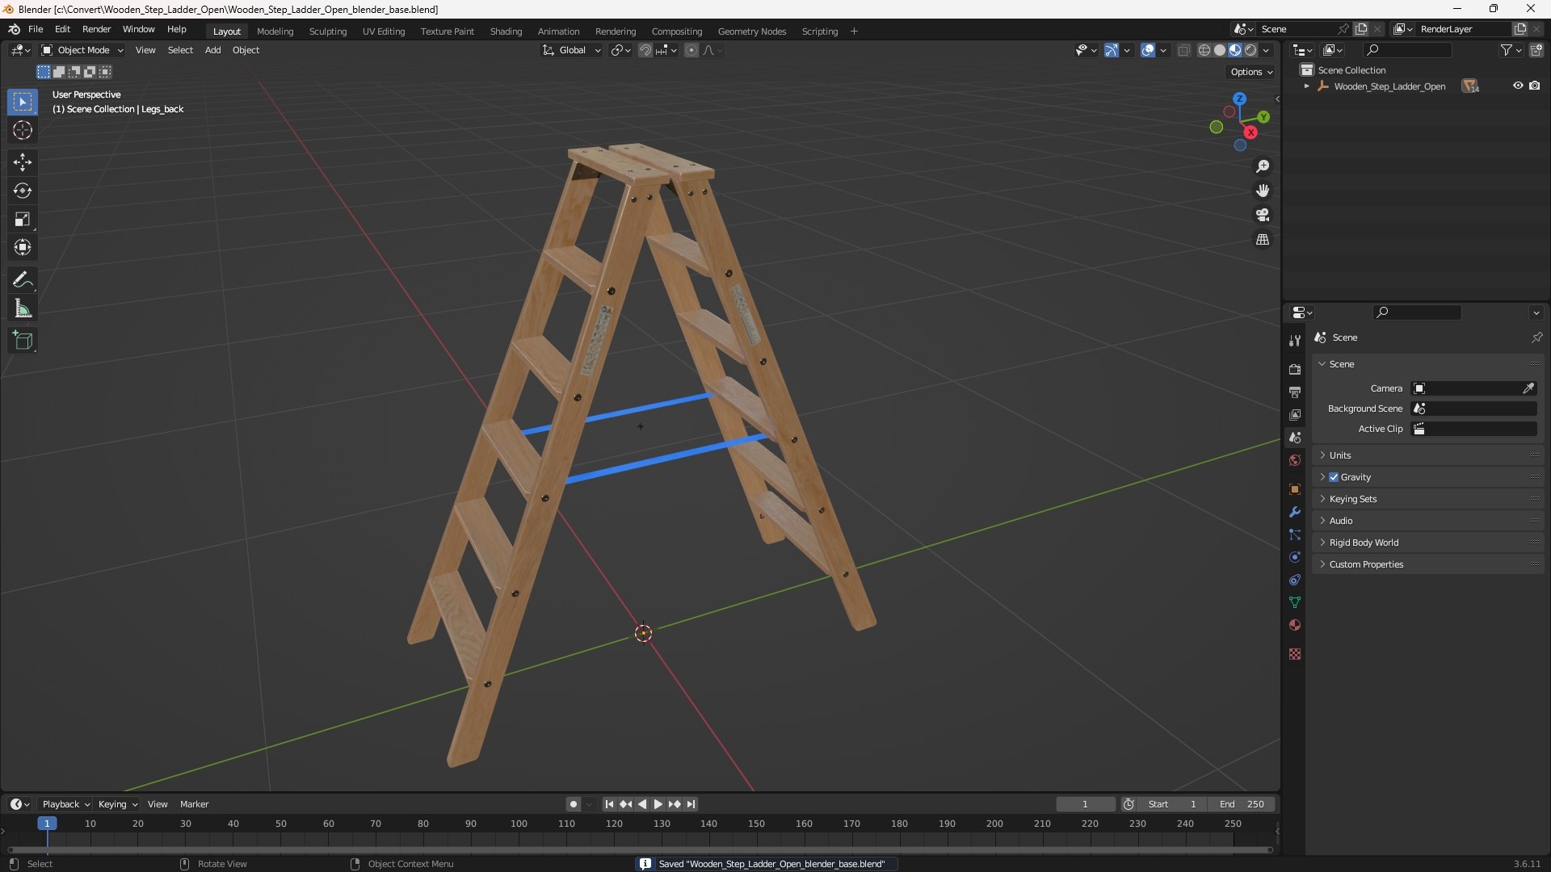The height and width of the screenshot is (872, 1551).
Task: Toggle snapping magnet in header
Action: pyautogui.click(x=645, y=50)
